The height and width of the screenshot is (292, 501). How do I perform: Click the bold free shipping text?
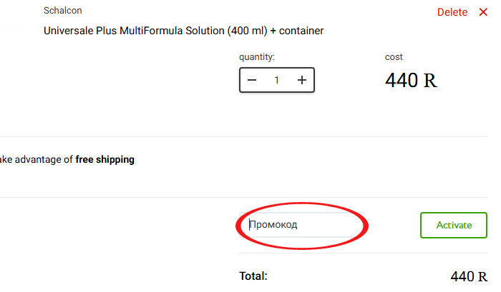point(104,159)
